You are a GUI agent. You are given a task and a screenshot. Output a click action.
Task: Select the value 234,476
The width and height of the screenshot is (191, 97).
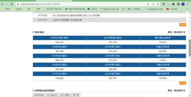(113, 51)
